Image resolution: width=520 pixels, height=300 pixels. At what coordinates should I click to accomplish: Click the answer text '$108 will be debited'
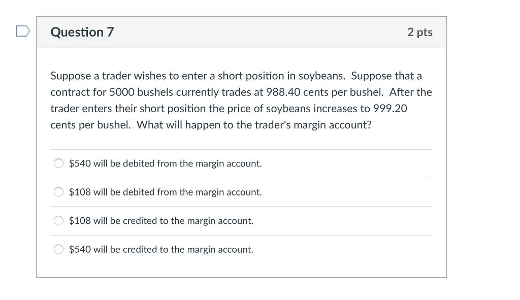tap(165, 192)
